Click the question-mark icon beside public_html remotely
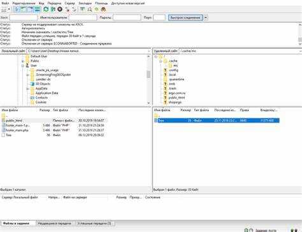Screen dimensions: 302x232 pyautogui.click(x=165, y=98)
